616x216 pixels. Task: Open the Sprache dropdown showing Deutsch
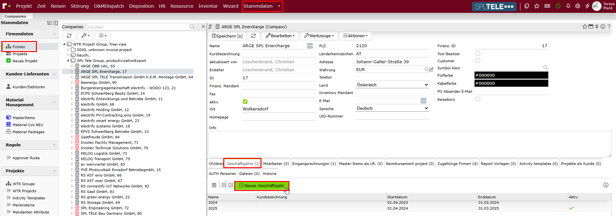pos(392,108)
